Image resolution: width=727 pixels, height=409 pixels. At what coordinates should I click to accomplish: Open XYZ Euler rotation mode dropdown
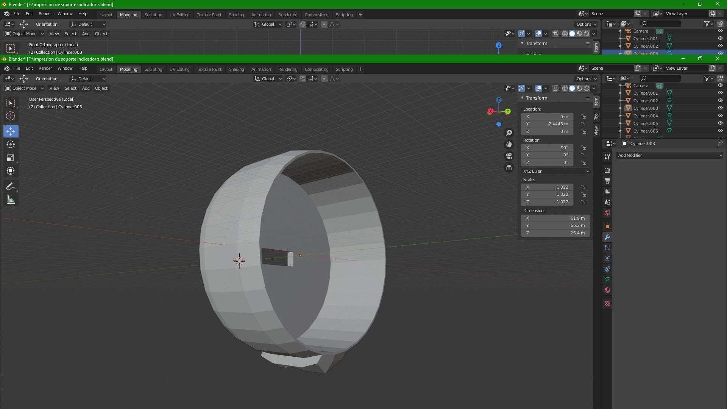(555, 171)
